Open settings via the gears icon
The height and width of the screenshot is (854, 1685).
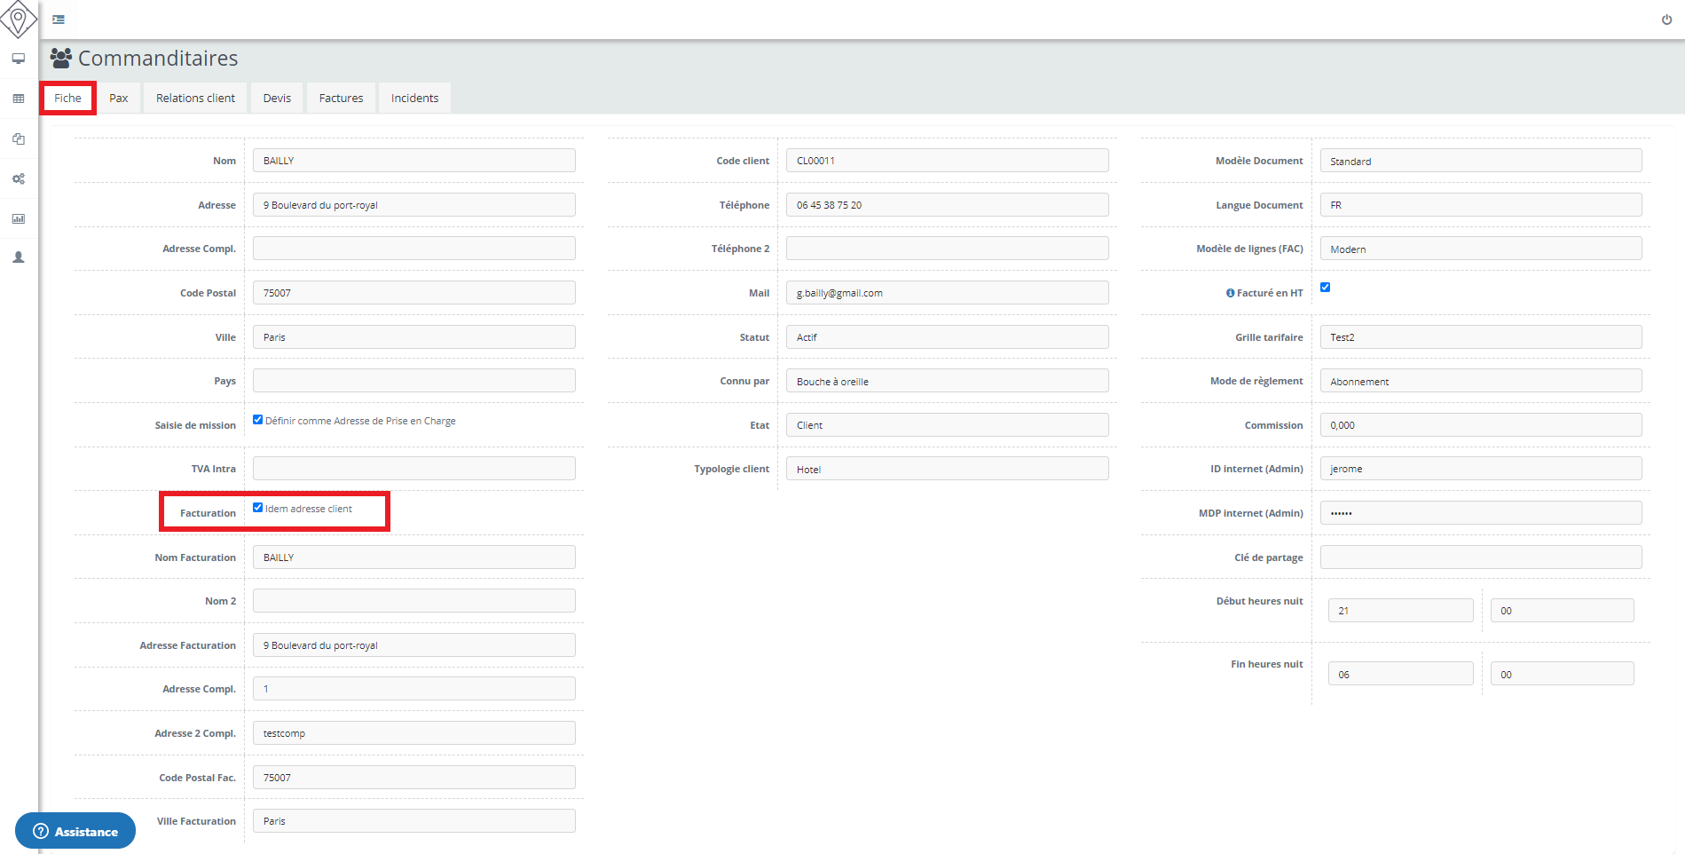18,178
